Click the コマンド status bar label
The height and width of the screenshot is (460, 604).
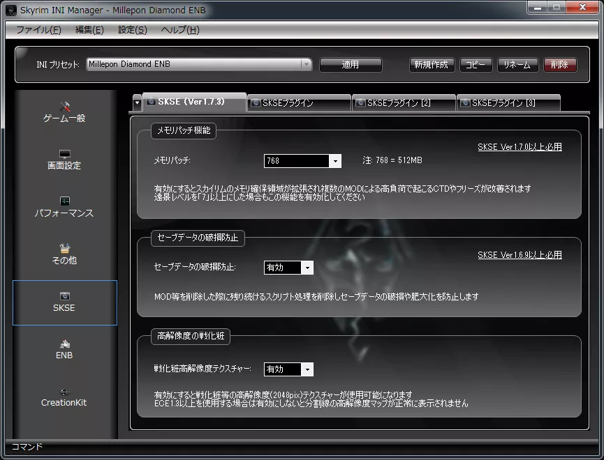point(27,447)
